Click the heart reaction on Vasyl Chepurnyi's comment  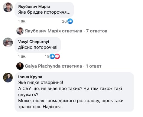[57, 56]
